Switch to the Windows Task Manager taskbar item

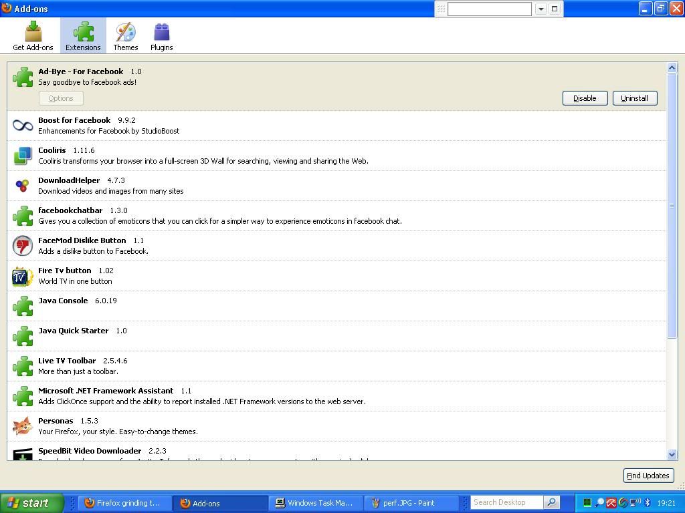click(x=316, y=503)
